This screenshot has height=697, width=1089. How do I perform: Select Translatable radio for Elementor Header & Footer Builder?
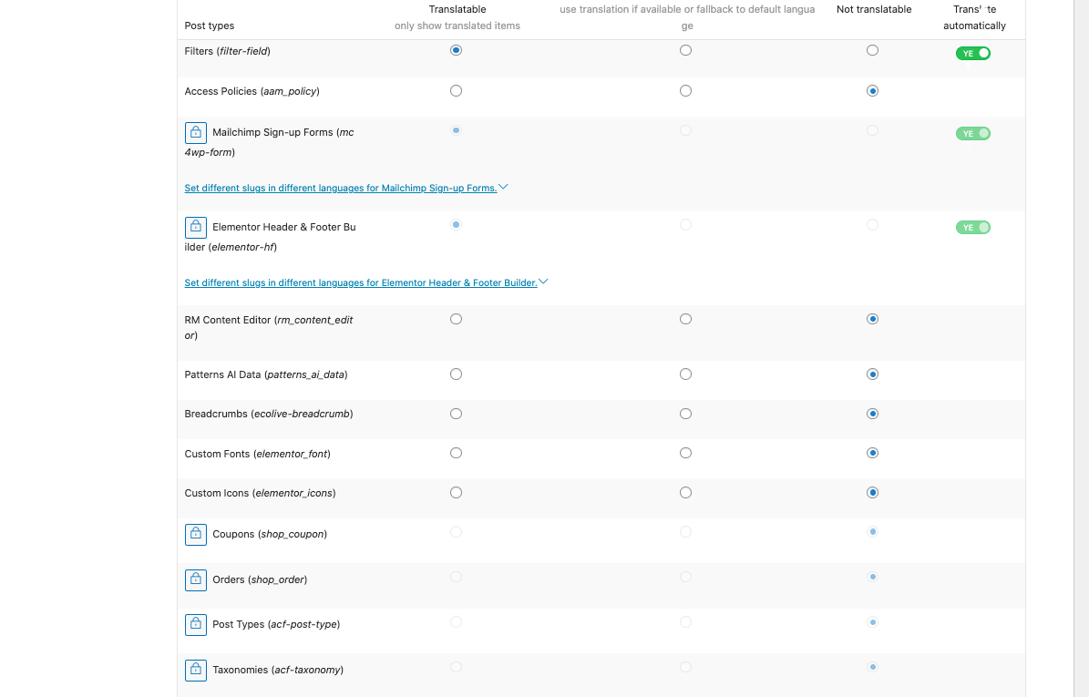[457, 225]
